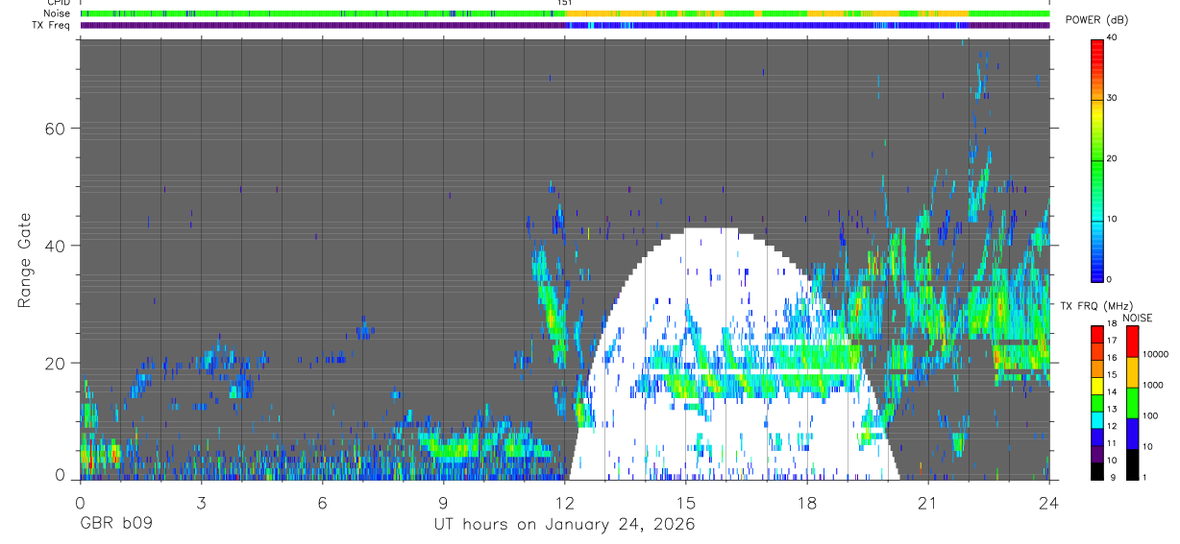The width and height of the screenshot is (1180, 544).
Task: Click the 24 hour tick label
Action: pos(1048,503)
